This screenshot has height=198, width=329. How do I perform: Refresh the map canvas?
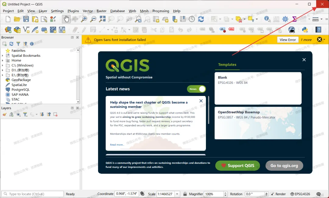201,19
